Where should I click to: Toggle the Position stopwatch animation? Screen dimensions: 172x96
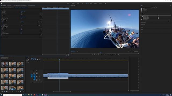(3, 11)
